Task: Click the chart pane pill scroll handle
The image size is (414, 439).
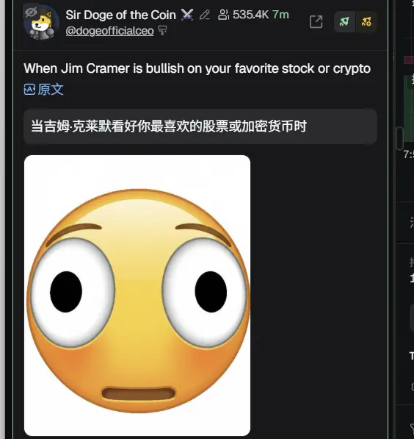Action: 400,138
